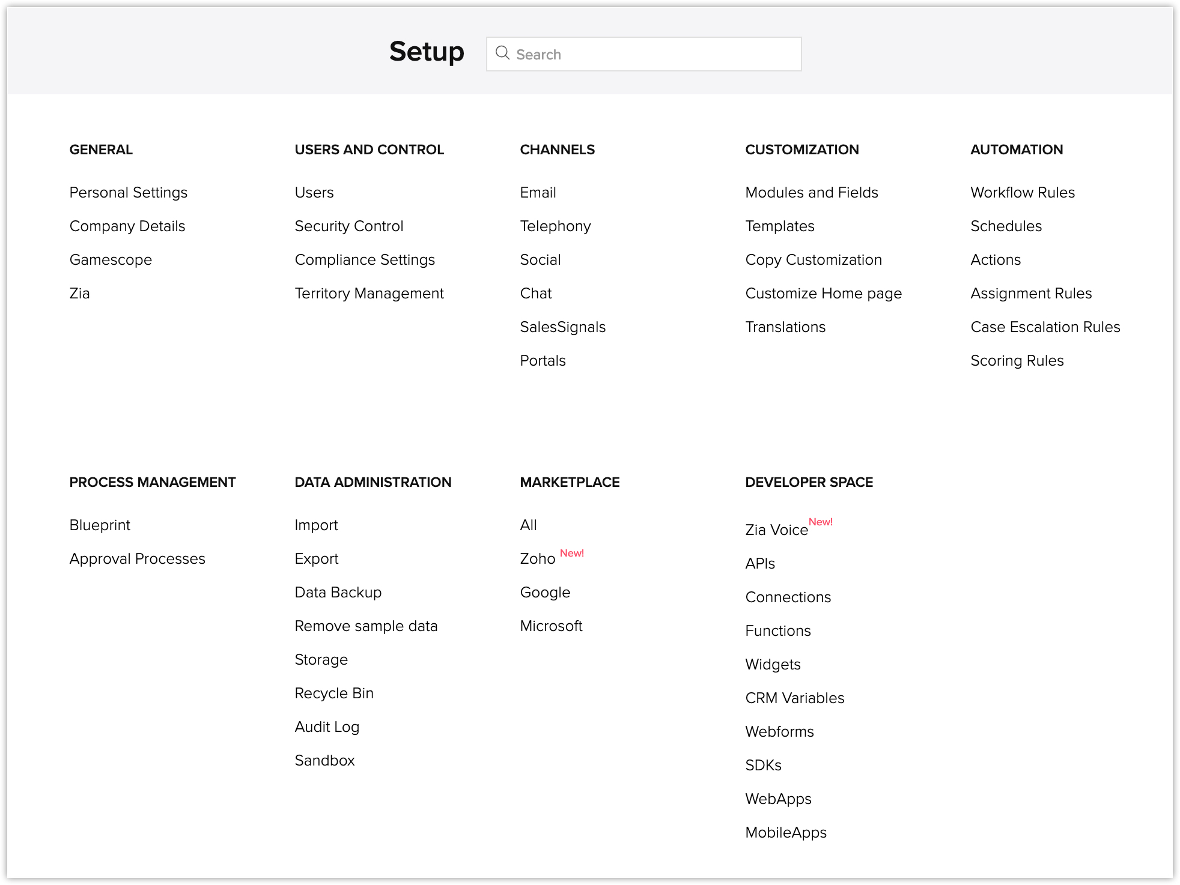The width and height of the screenshot is (1180, 885).
Task: Open Workflow Rules in Automation
Action: pyautogui.click(x=1023, y=193)
